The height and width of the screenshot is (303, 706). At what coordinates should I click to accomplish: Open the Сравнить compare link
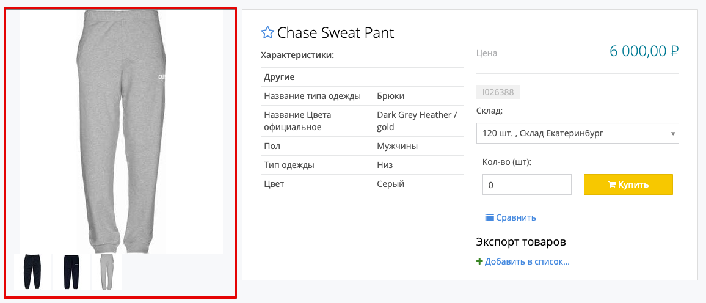click(515, 217)
